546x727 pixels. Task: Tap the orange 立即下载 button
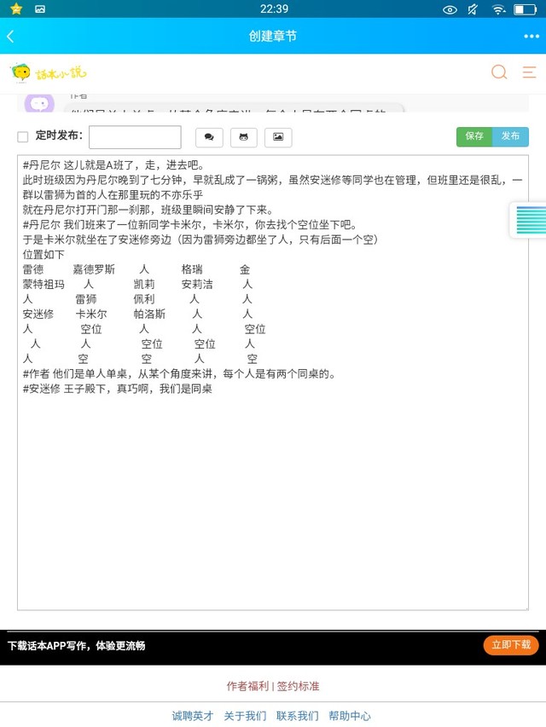[511, 645]
